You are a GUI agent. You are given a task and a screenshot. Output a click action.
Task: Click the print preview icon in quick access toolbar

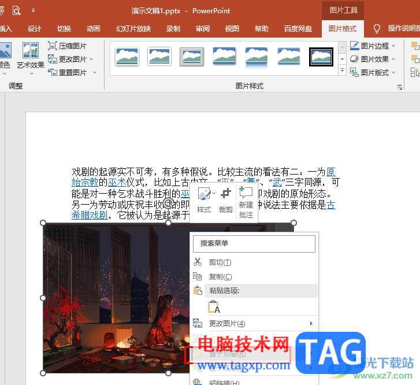point(17,11)
